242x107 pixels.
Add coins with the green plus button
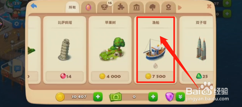pos(98,97)
